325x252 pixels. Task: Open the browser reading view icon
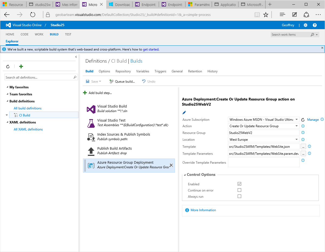point(257,15)
